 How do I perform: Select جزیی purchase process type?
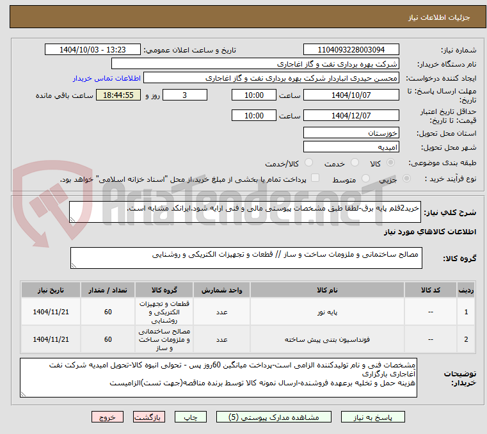pos(408,180)
